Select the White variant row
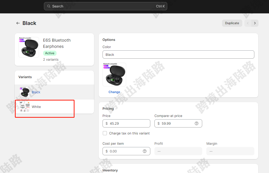 pos(54,107)
